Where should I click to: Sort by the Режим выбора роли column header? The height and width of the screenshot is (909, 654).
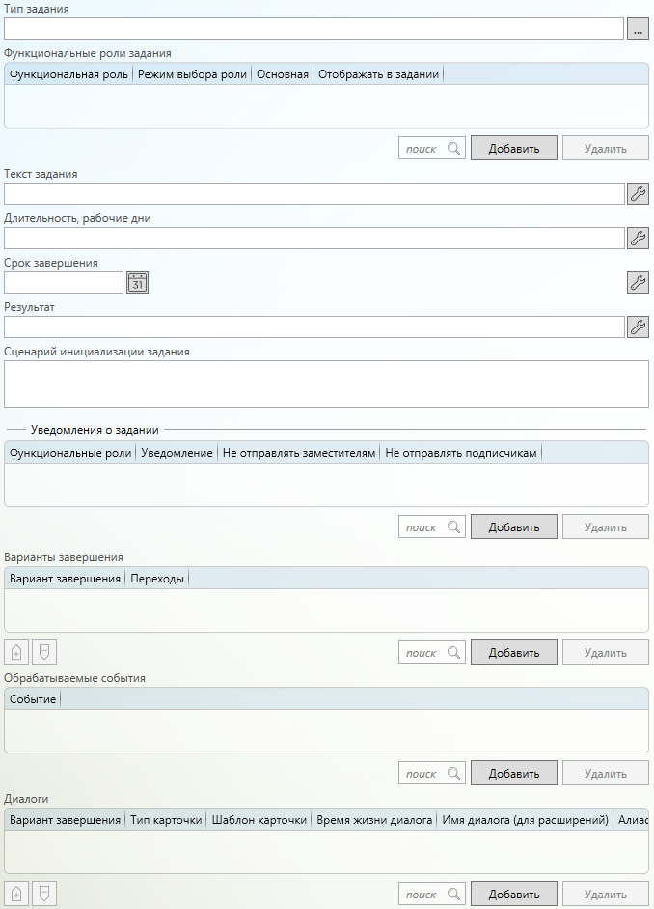tap(192, 74)
